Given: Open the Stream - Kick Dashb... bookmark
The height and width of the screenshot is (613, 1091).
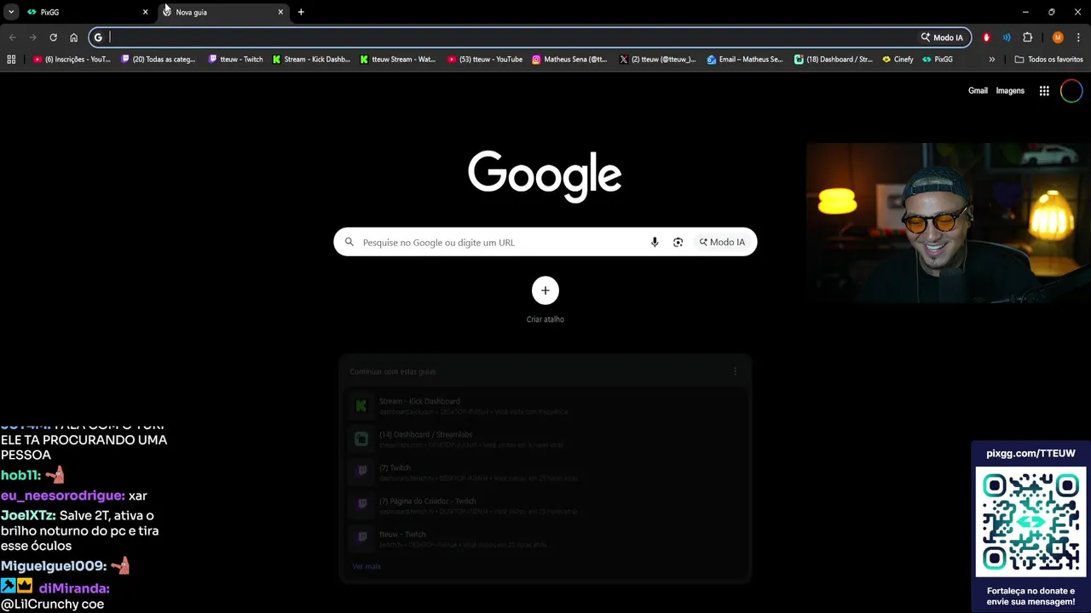Looking at the screenshot, I should (x=311, y=60).
